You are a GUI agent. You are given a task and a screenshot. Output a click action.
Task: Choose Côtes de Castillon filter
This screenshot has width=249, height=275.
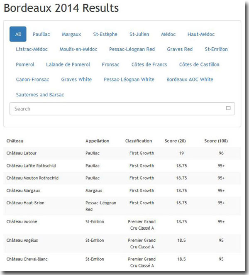point(199,64)
